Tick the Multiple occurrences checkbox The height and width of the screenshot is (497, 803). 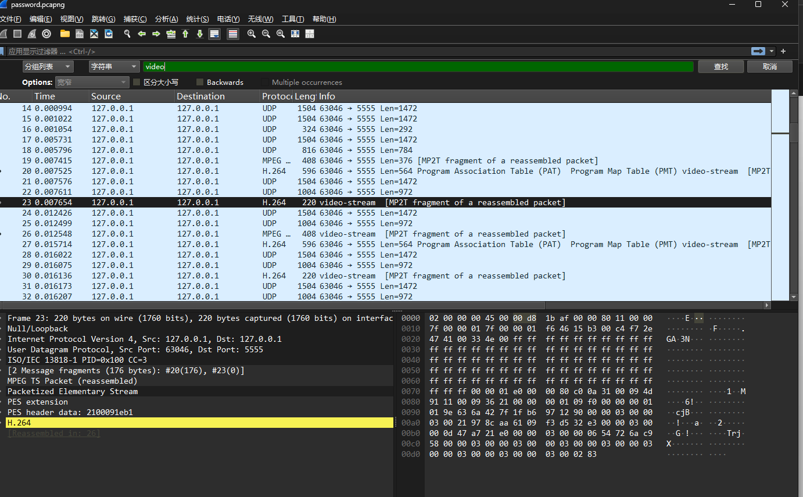pos(266,82)
